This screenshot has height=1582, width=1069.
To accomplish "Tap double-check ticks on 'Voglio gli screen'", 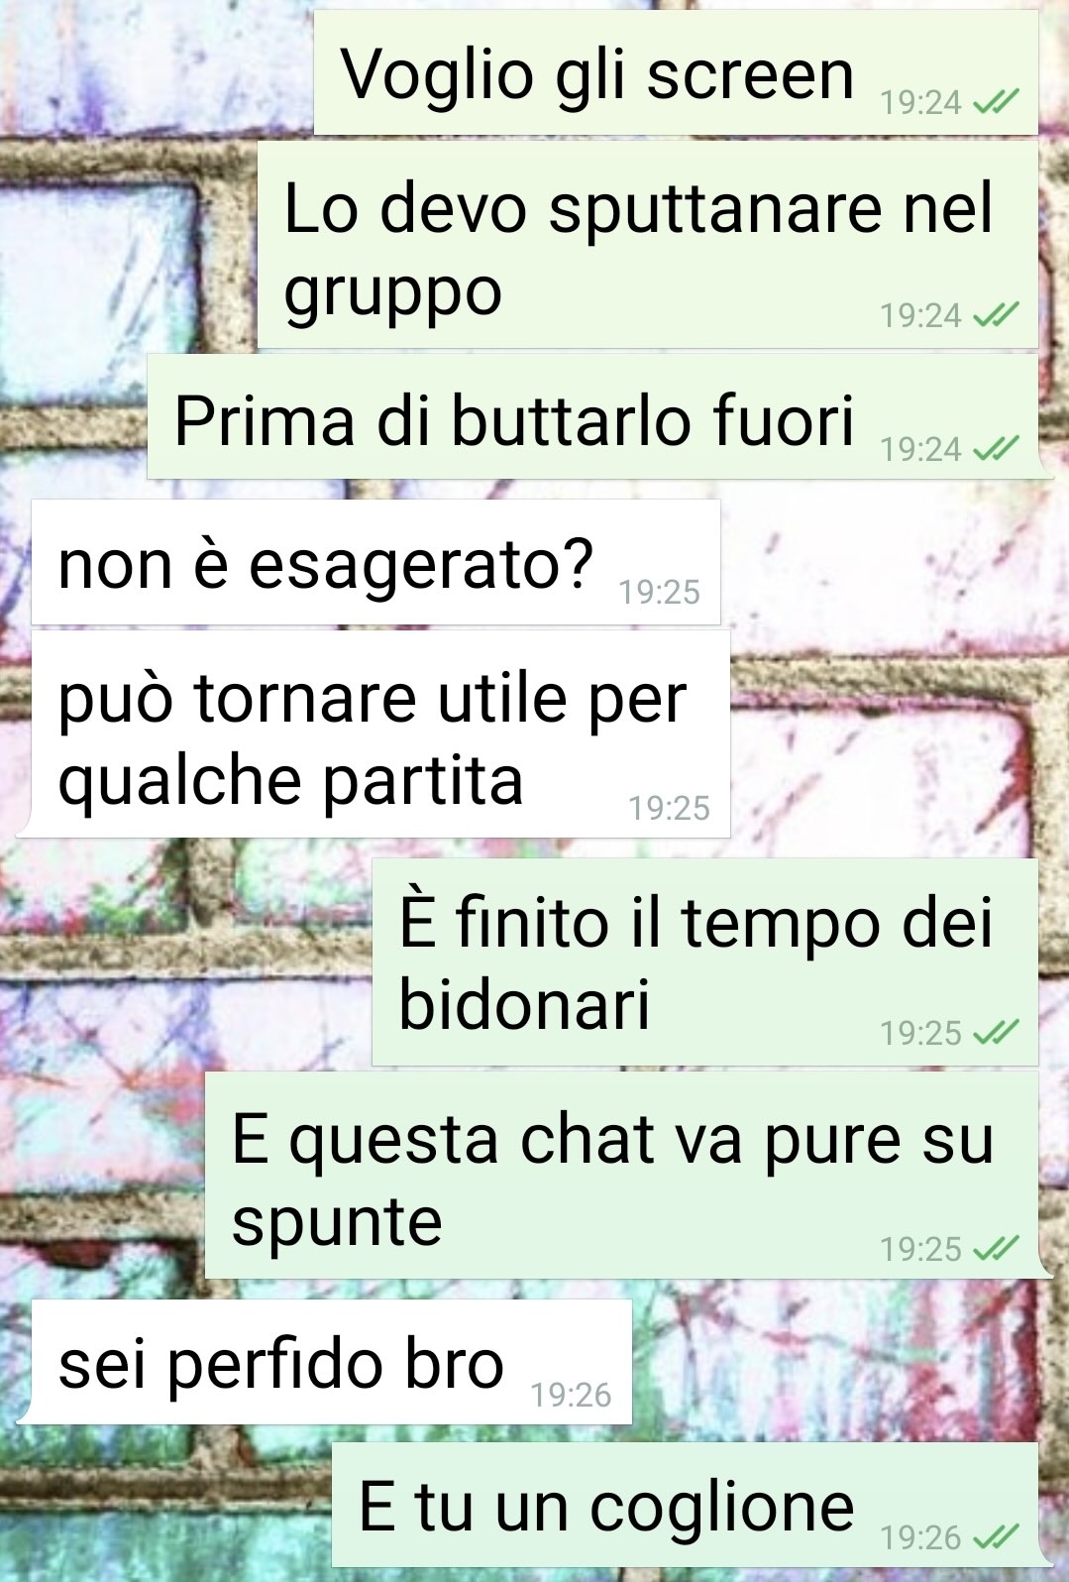I will 996,102.
